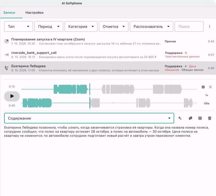The height and width of the screenshot is (196, 216).
Task: Toggle the 1x playback speed
Action: click(x=207, y=95)
